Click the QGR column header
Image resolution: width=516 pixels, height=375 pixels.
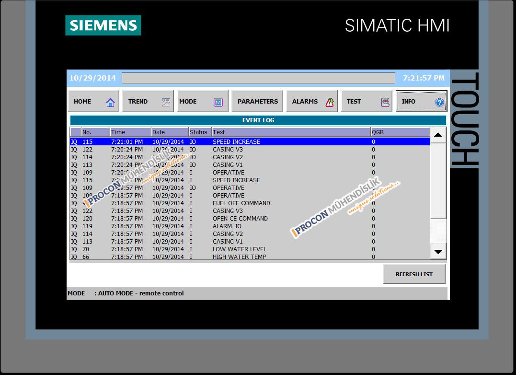[x=400, y=132]
